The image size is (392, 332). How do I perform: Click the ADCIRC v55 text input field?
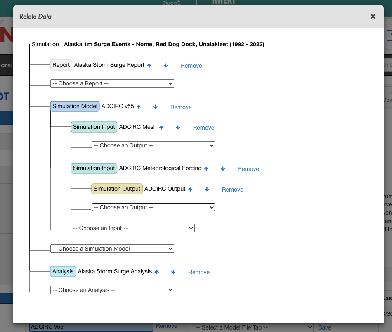click(90, 326)
